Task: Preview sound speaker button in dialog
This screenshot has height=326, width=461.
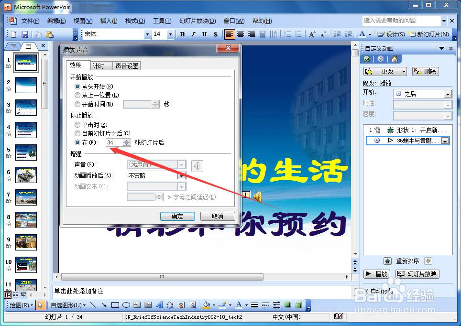Action: (197, 166)
